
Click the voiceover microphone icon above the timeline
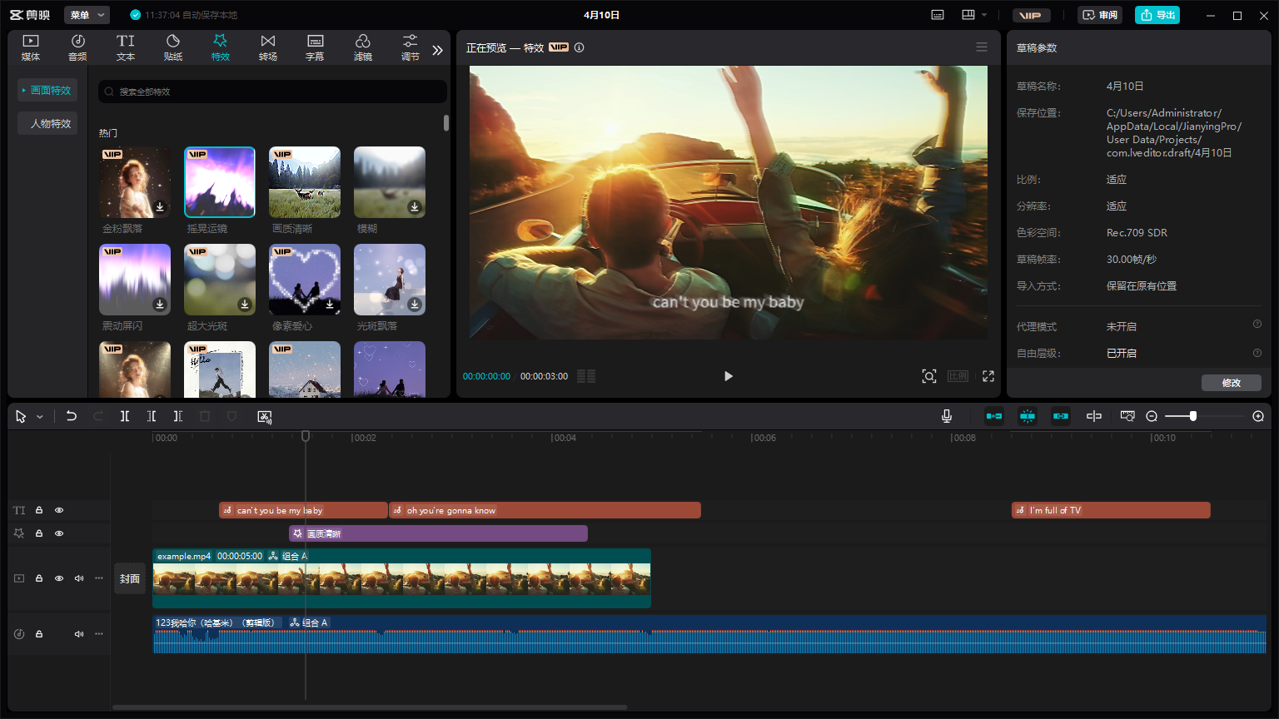946,416
